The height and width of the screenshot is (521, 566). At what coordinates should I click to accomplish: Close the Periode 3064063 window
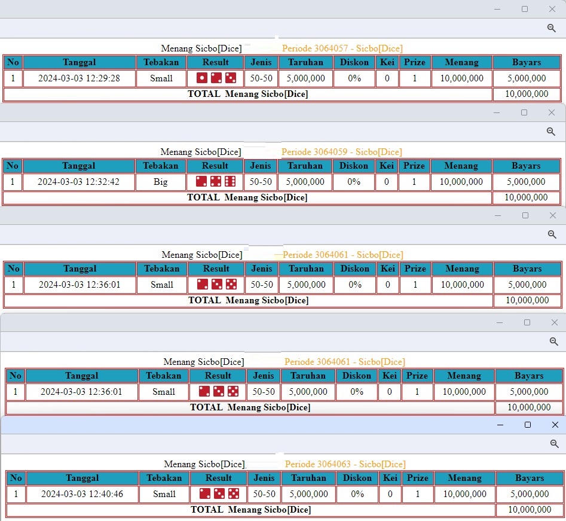tap(555, 425)
